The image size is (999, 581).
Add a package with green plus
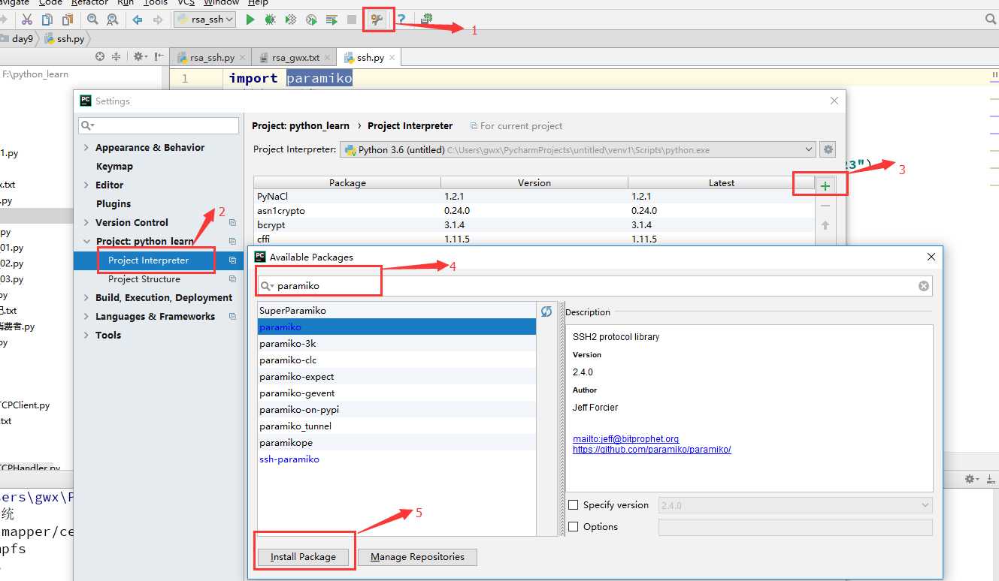[x=825, y=186]
